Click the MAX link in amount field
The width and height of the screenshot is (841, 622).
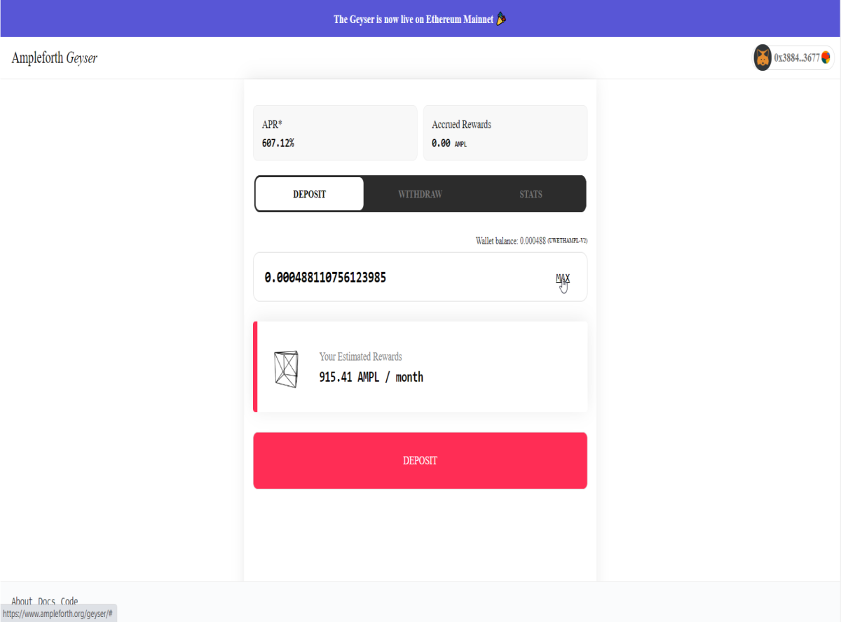[x=563, y=278]
